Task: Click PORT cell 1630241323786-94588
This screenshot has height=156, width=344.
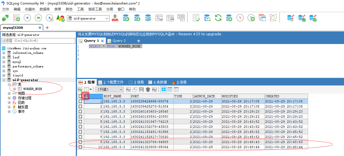Action: pyautogui.click(x=152, y=142)
